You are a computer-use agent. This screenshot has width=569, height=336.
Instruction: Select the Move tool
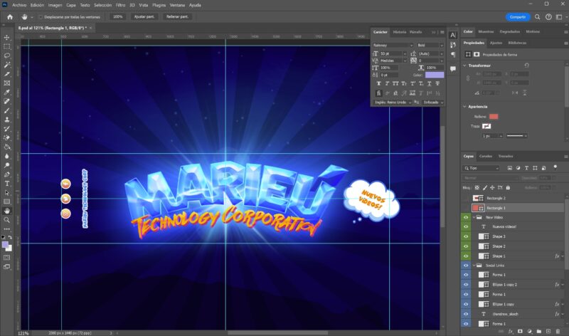tap(7, 38)
